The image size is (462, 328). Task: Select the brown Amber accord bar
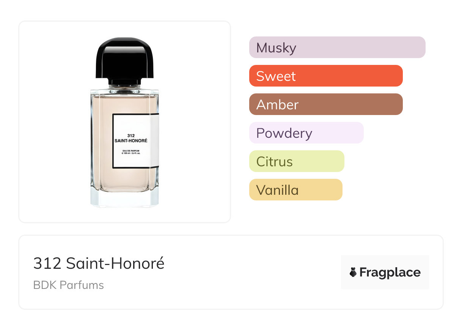[x=325, y=104]
